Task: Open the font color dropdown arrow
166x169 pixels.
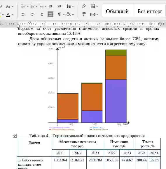Action: click(x=13, y=15)
